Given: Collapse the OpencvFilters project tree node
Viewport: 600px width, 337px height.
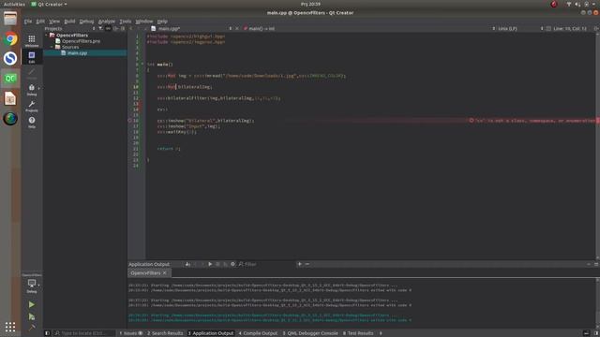Looking at the screenshot, I should 47,36.
